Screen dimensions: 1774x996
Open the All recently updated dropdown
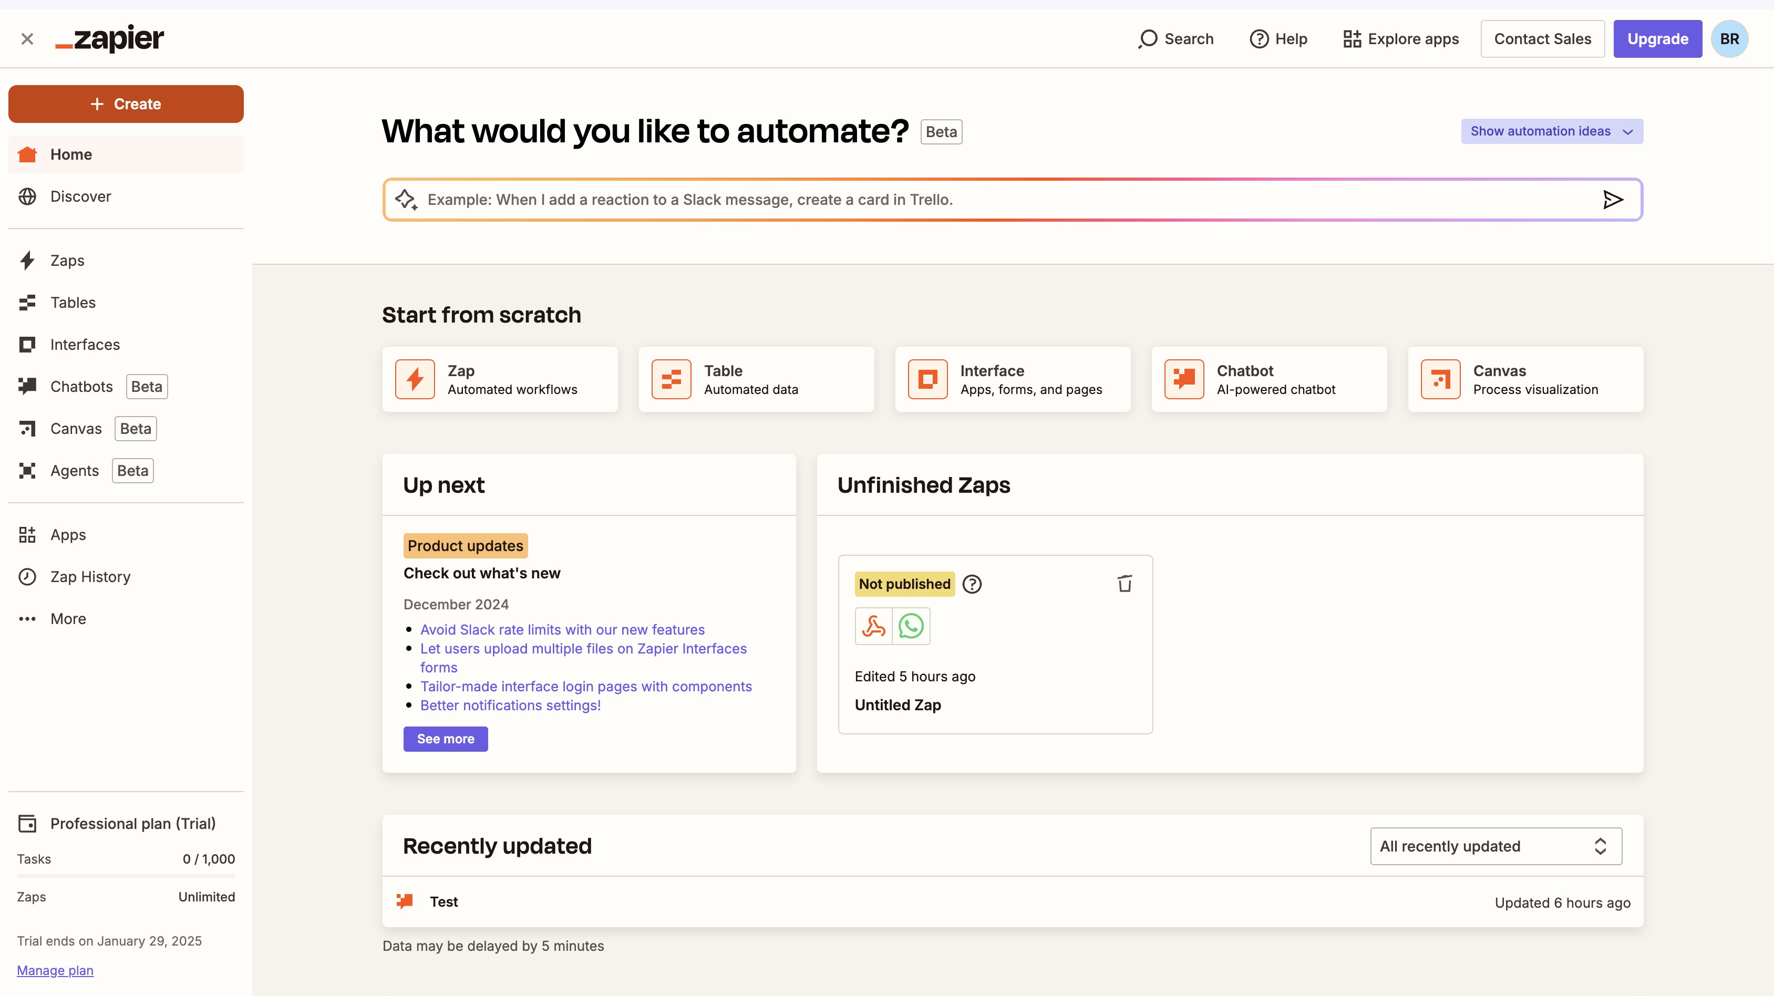pos(1496,846)
